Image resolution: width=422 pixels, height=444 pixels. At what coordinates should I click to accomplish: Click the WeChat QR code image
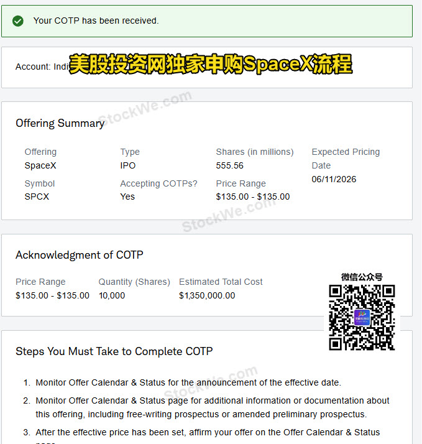[362, 317]
